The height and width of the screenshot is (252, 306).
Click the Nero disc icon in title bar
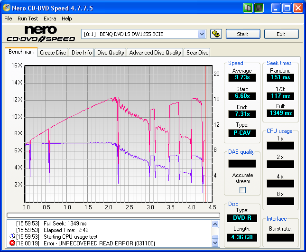pyautogui.click(x=7, y=8)
